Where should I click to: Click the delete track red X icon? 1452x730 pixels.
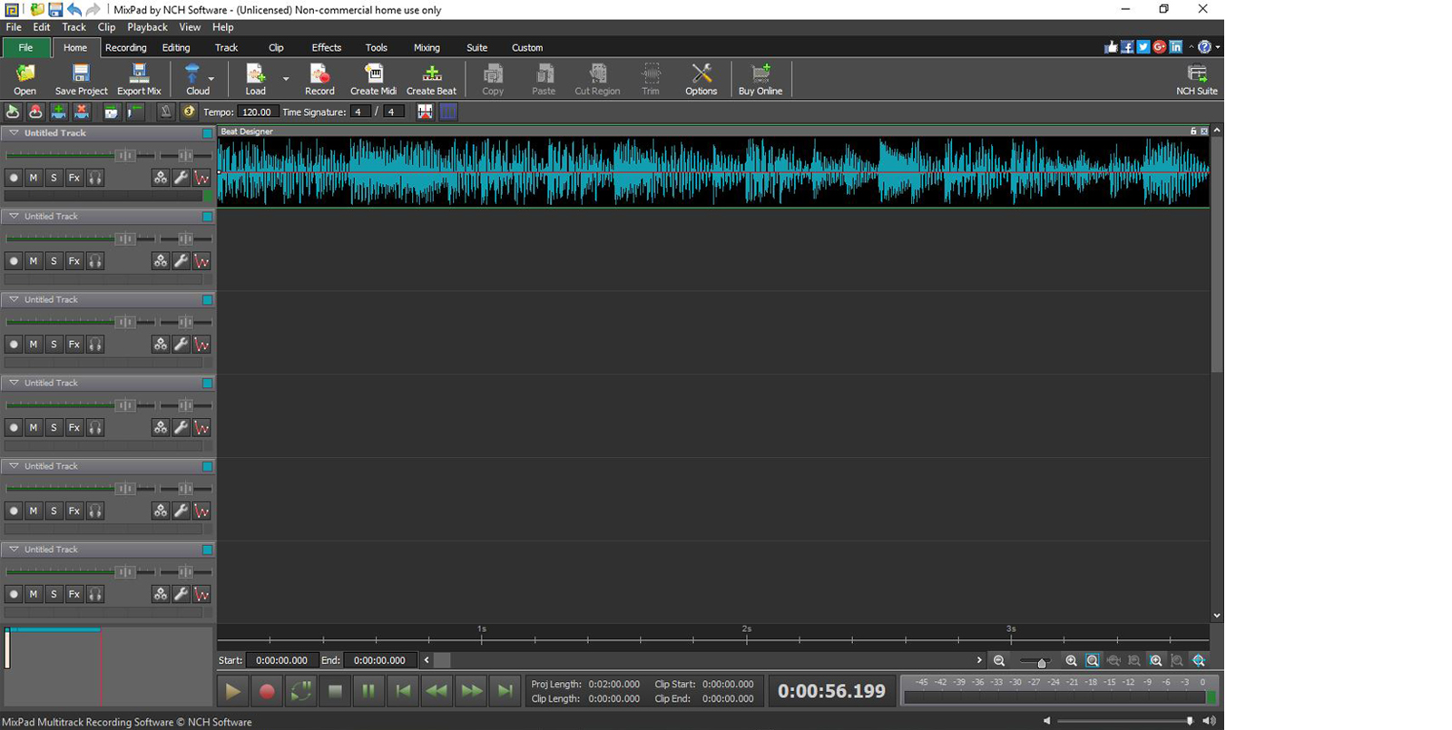[x=82, y=112]
